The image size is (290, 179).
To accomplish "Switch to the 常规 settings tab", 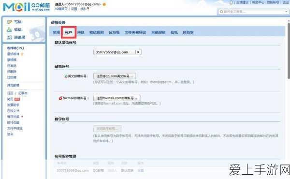I will coord(56,32).
